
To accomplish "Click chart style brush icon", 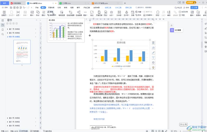I will [x=153, y=53].
